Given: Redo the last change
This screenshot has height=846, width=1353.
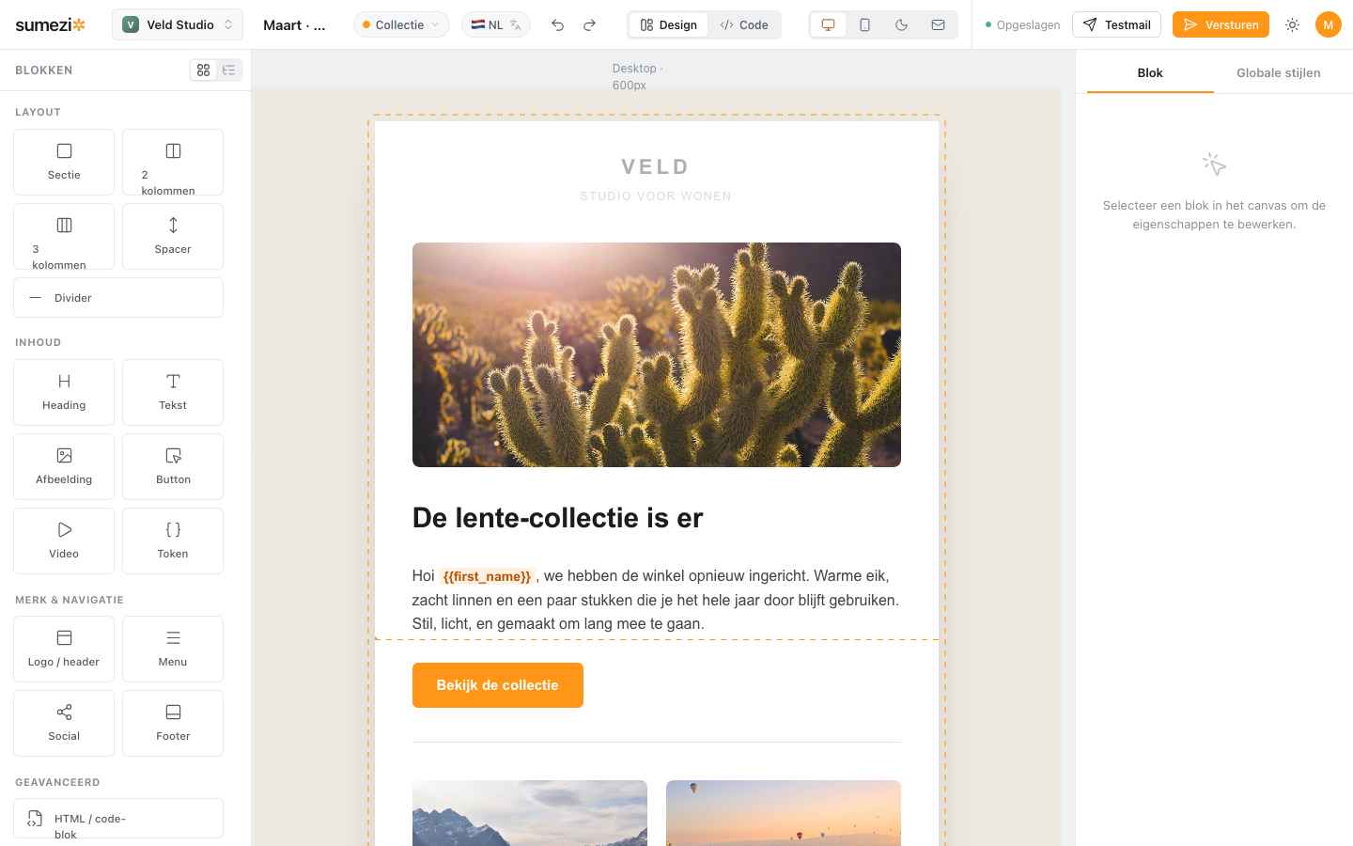Looking at the screenshot, I should point(589,25).
